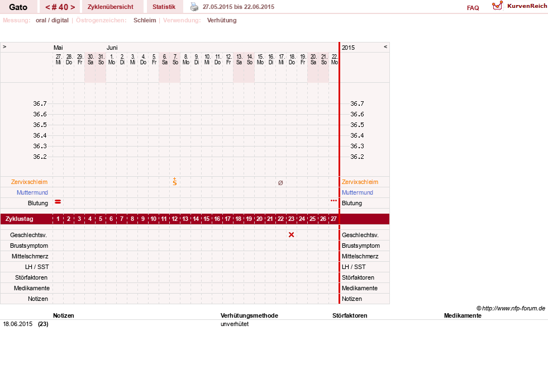Screen dimensions: 548x382
Task: Click the oral / digital measurement value
Action: pyautogui.click(x=52, y=20)
